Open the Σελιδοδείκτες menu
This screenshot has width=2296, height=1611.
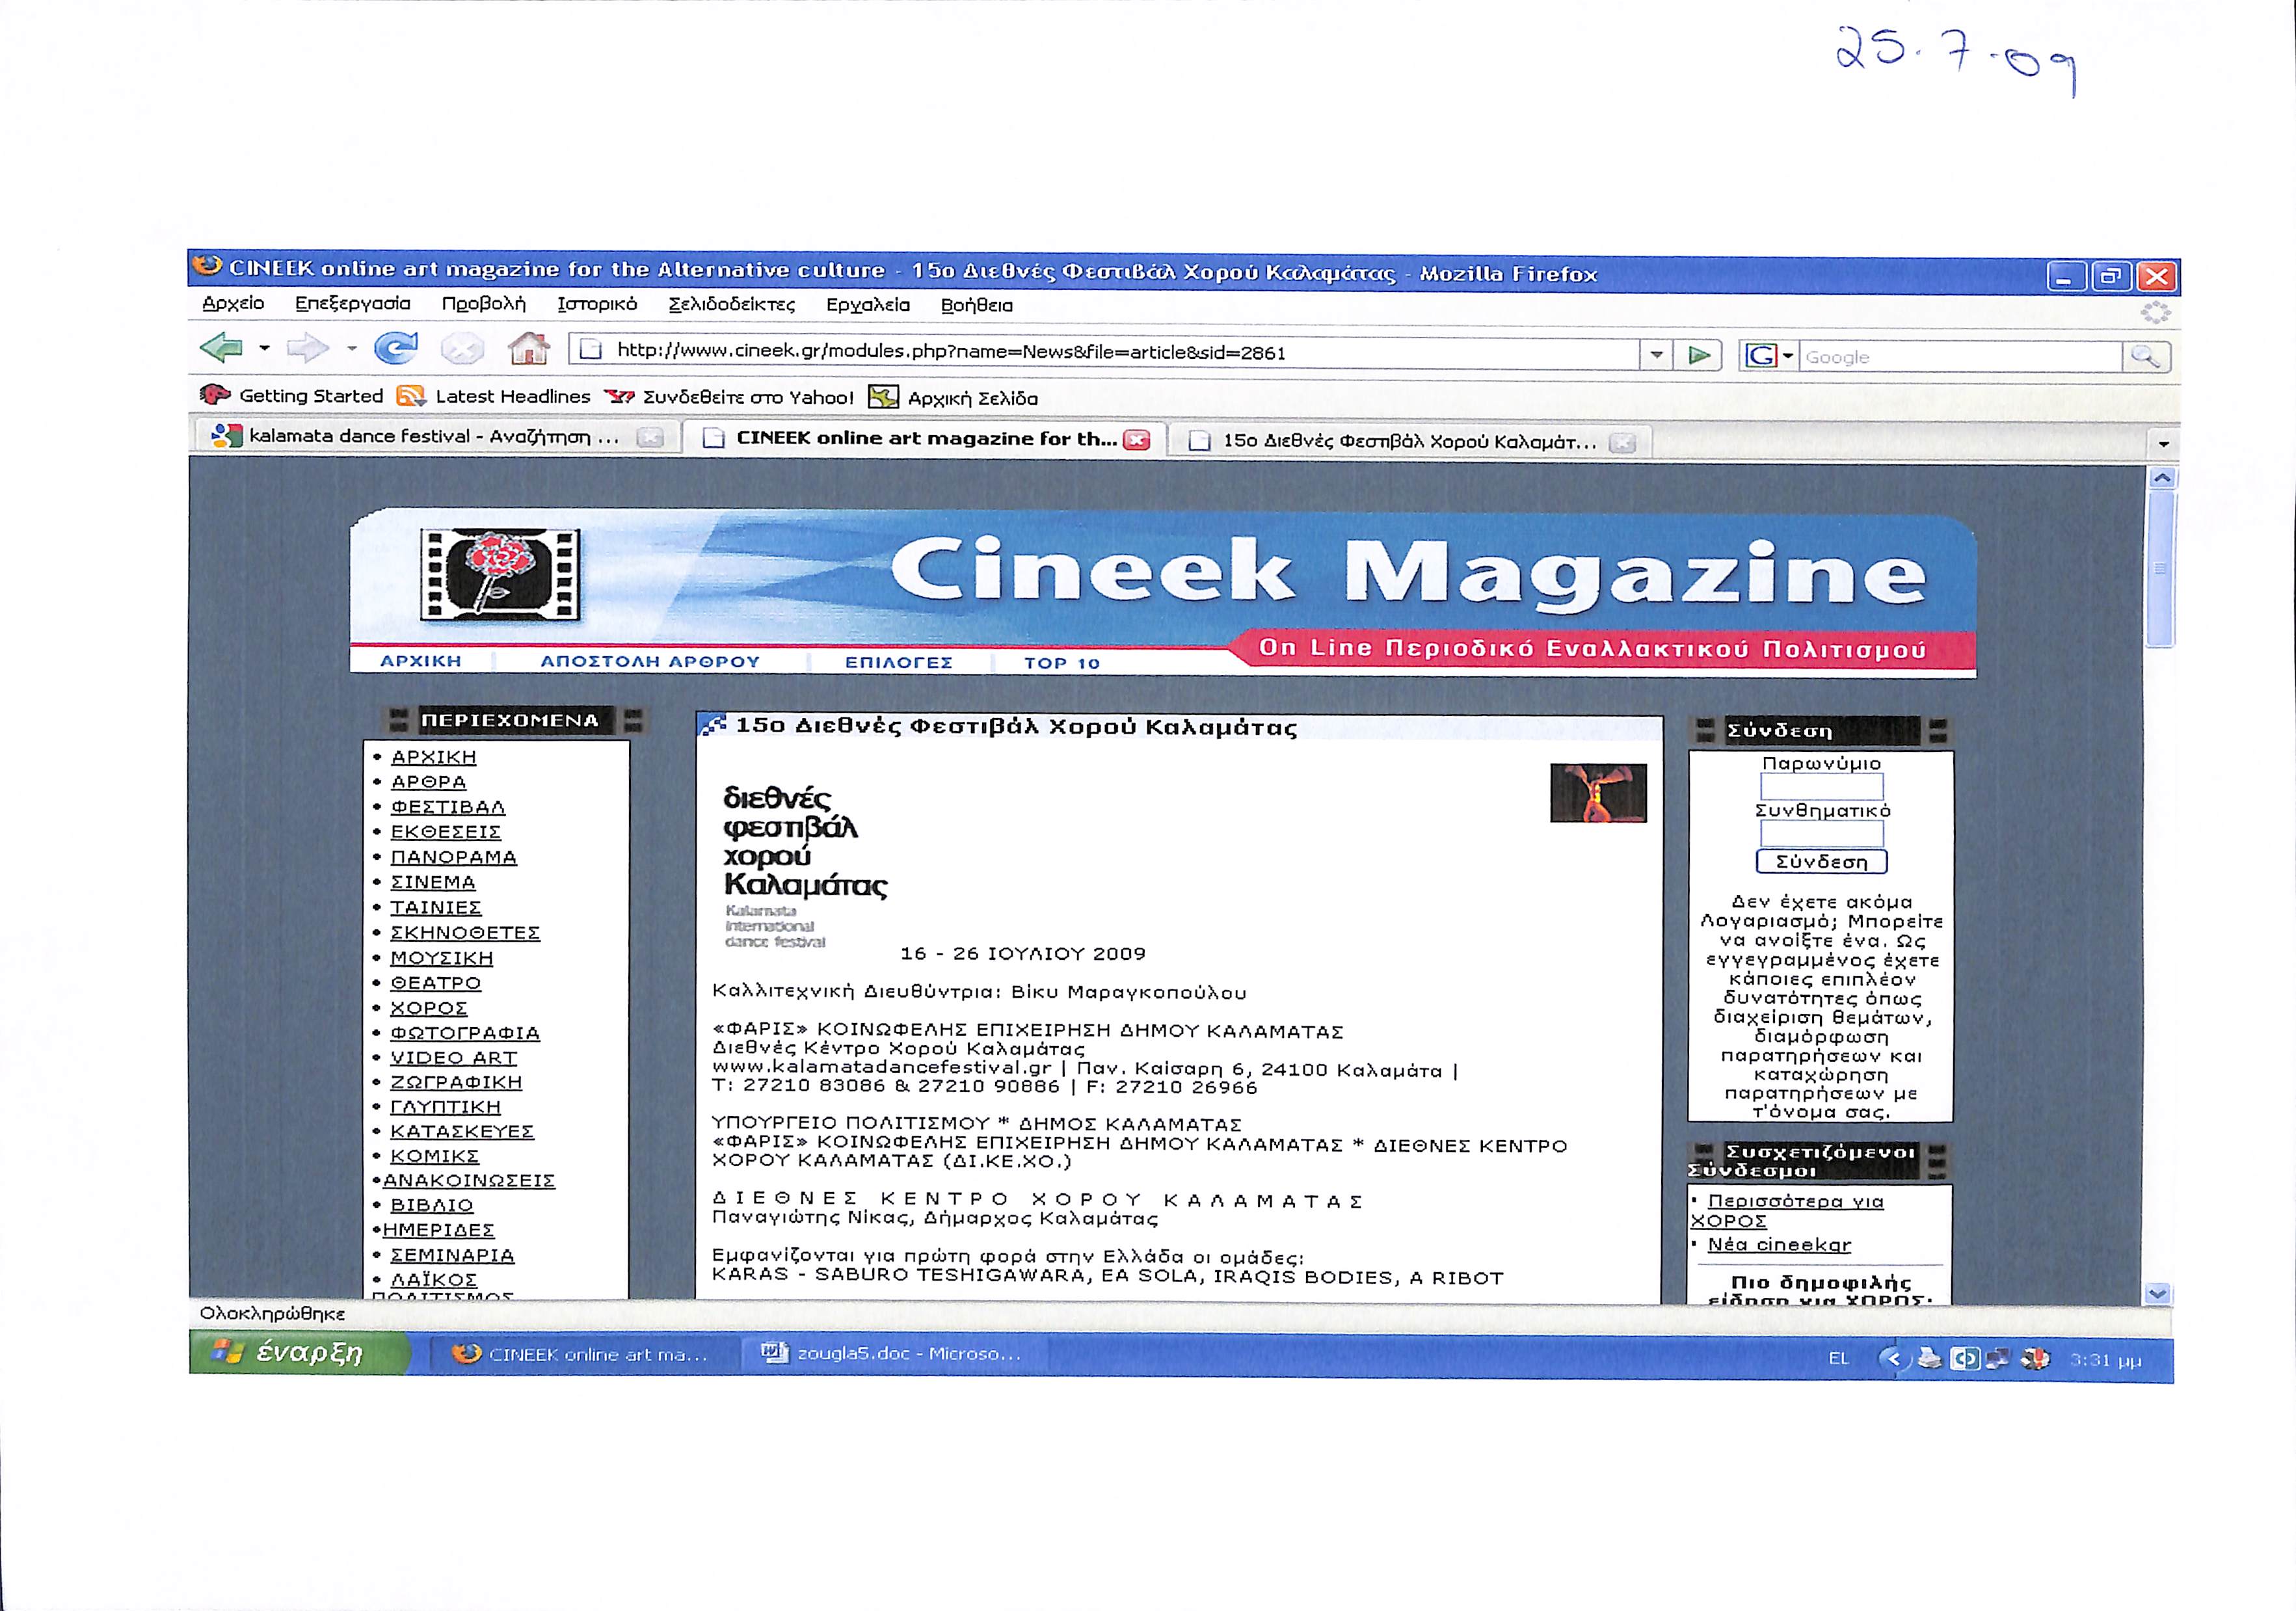[x=732, y=305]
